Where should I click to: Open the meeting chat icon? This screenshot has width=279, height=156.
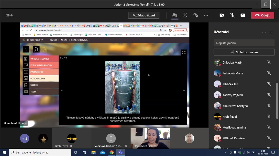185,15
